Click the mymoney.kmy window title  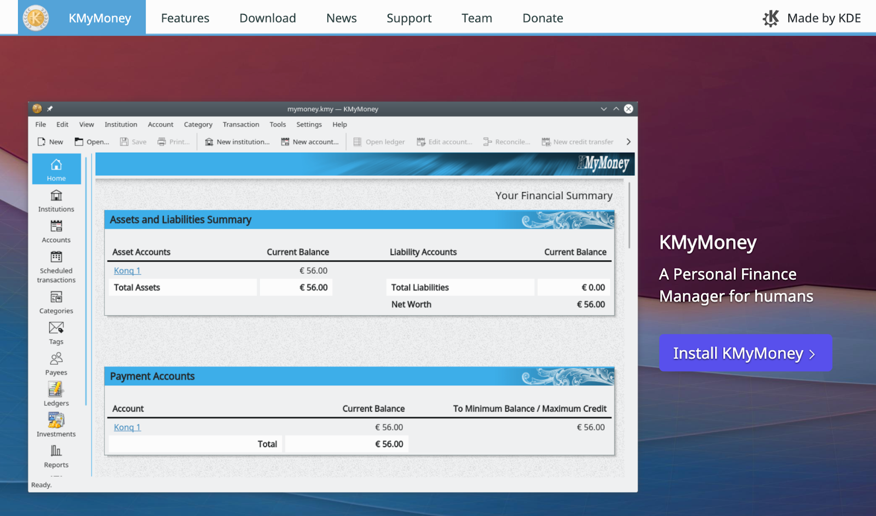click(333, 109)
